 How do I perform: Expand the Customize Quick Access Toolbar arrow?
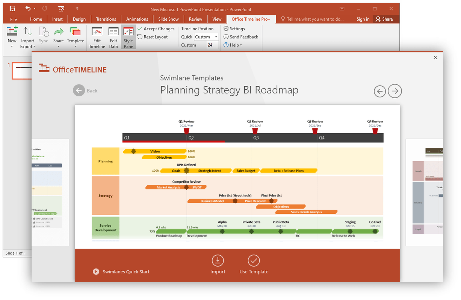click(x=77, y=8)
